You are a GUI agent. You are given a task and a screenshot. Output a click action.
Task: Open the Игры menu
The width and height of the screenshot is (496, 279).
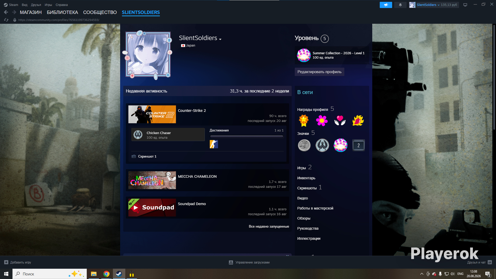pos(48,5)
